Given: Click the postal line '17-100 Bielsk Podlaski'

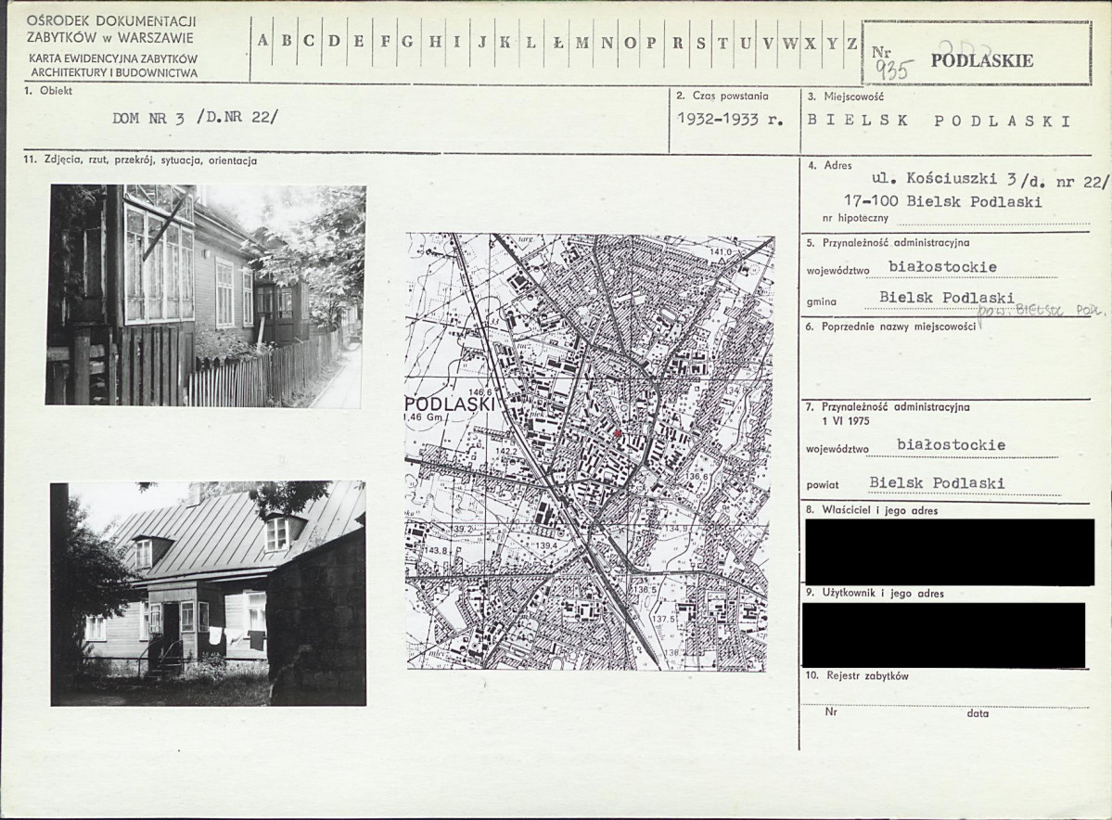Looking at the screenshot, I should (942, 201).
